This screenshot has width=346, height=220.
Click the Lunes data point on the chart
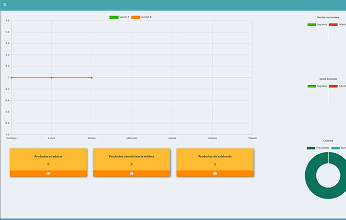[x=51, y=78]
